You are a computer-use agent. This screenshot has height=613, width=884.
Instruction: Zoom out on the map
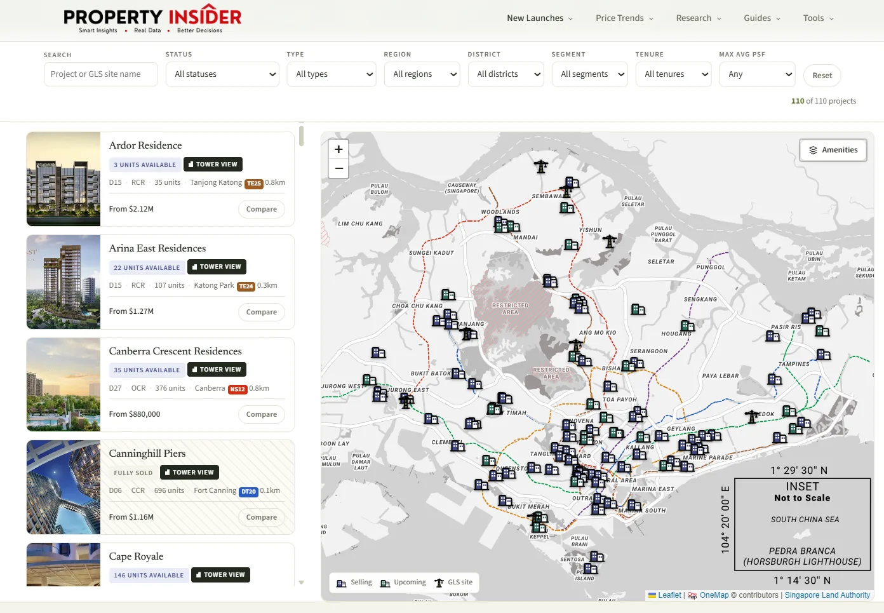[x=338, y=168]
